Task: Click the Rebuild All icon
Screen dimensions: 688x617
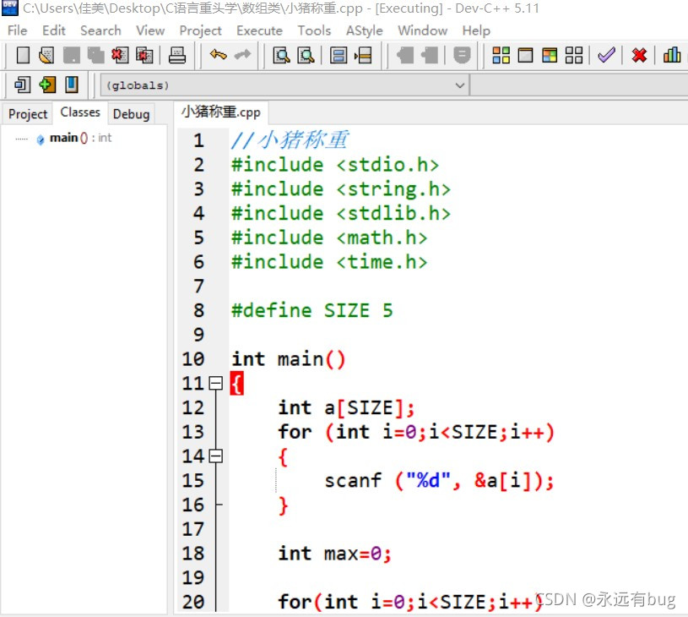Action: (574, 56)
